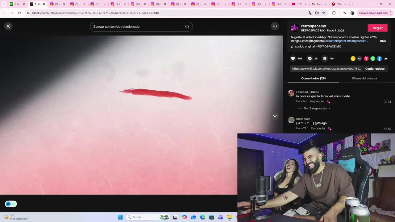
Task: Switch to Comentarios (29) tab
Action: [313, 78]
